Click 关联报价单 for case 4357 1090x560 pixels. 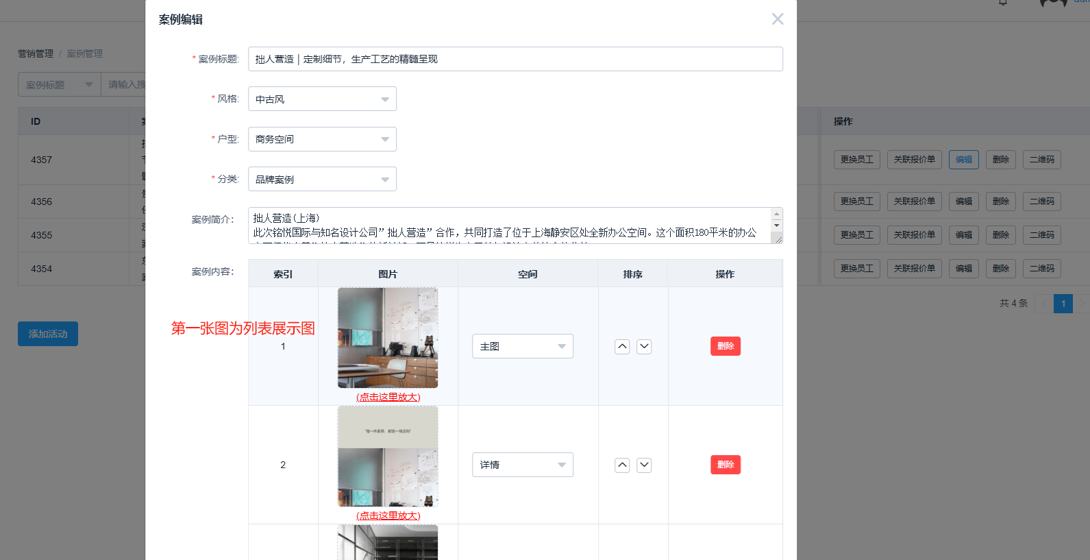(915, 160)
